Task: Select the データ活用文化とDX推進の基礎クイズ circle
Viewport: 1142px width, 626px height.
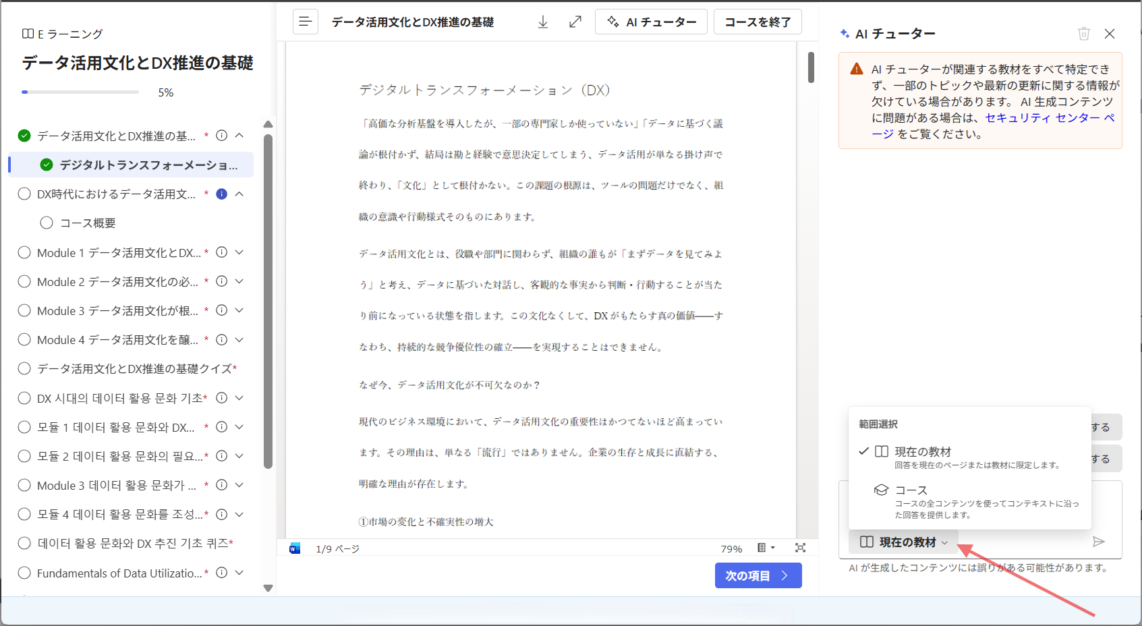Action: 24,368
